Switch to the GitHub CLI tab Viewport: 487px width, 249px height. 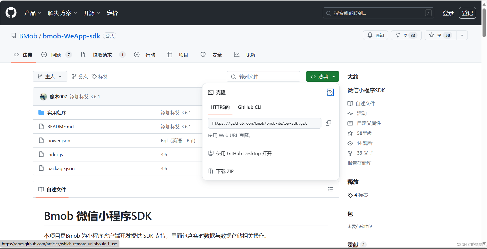click(249, 107)
